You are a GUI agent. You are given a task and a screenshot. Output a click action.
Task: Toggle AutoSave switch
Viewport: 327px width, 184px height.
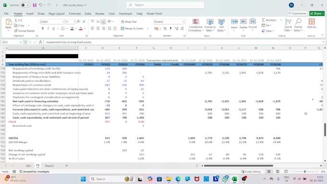[25, 5]
